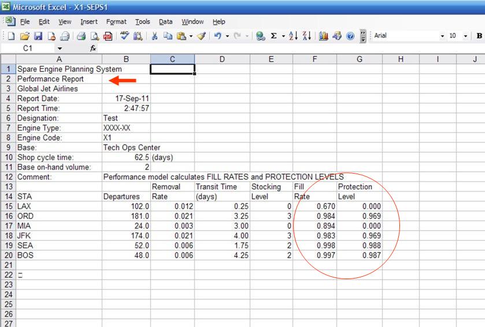Sort ascending with the A-Z icon
The height and width of the screenshot is (327, 485).
[293, 36]
